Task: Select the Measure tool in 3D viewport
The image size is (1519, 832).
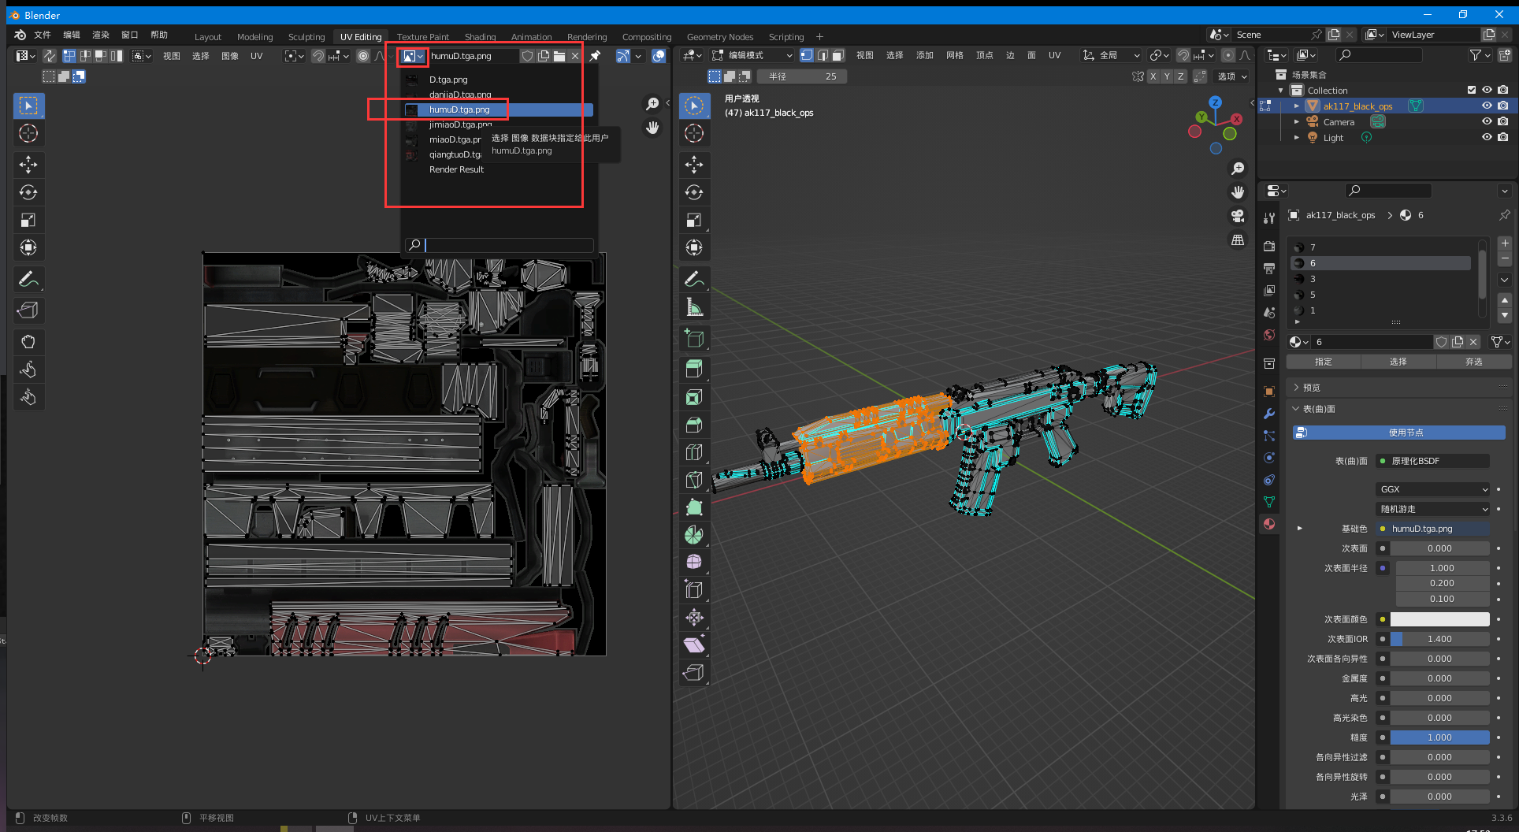Action: pos(693,307)
